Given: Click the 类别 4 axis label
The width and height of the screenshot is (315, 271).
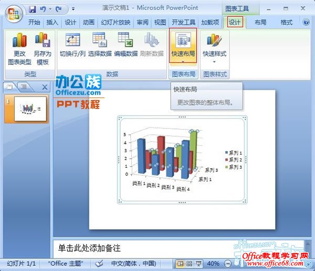Looking at the screenshot, I should pos(183,189).
